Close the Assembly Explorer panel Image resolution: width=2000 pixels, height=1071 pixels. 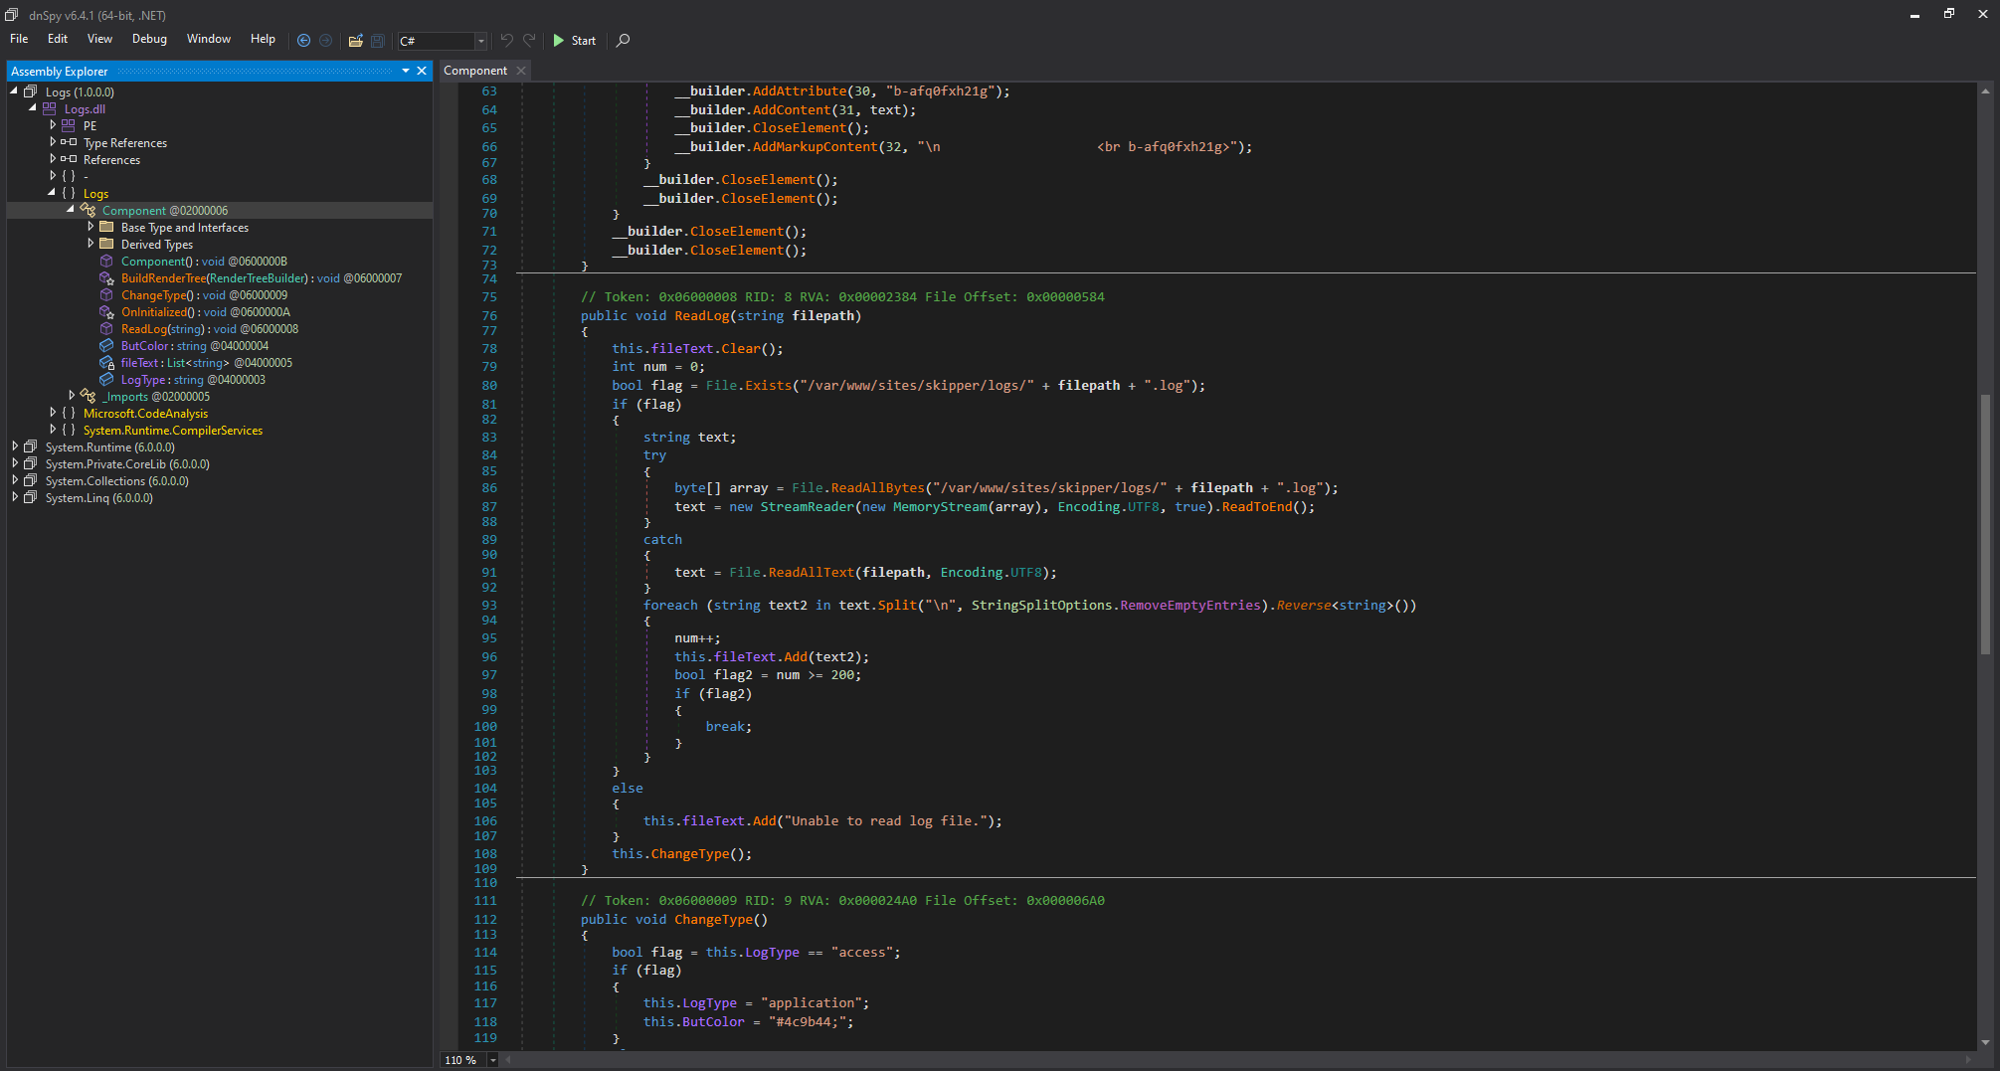[422, 71]
